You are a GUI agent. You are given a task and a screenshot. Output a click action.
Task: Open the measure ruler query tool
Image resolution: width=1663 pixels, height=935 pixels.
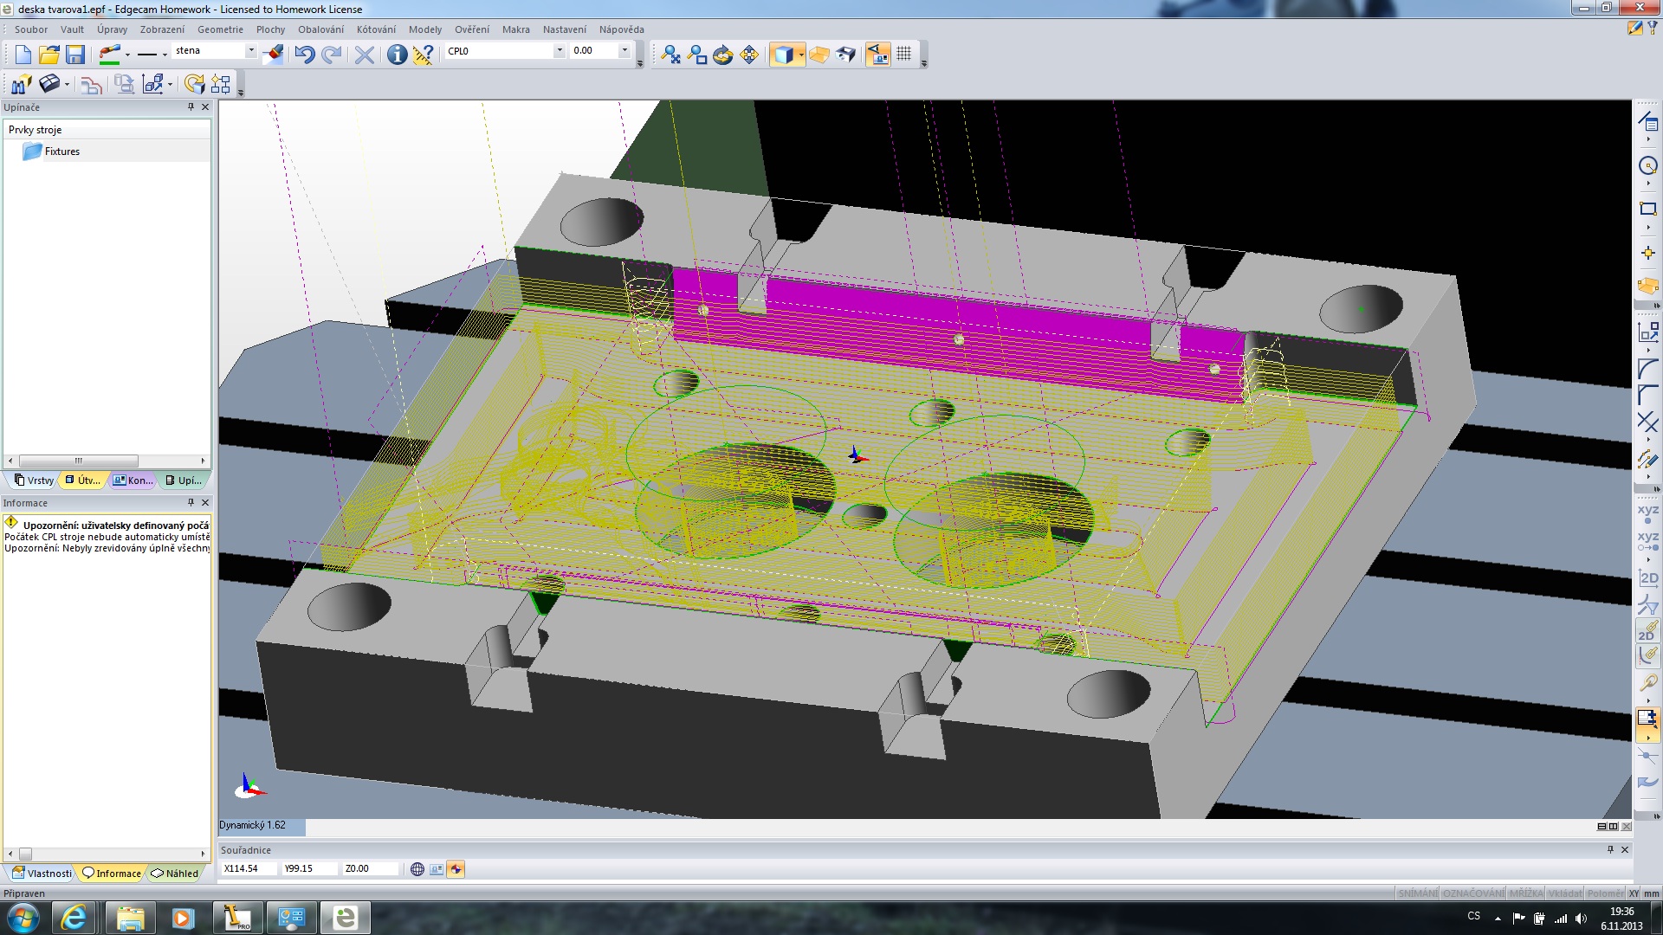(423, 55)
